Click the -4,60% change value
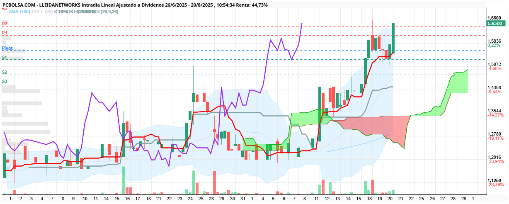Image resolution: width=509 pixels, height=204 pixels. click(495, 69)
